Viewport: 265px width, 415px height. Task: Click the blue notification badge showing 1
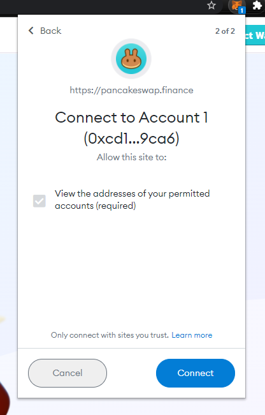(x=242, y=11)
